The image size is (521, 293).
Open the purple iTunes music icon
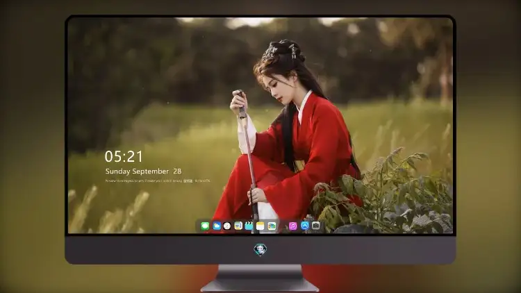(x=292, y=226)
